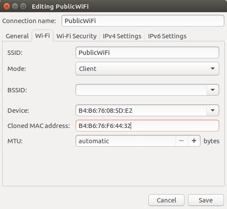Click the MTU automatic value field

(125, 141)
